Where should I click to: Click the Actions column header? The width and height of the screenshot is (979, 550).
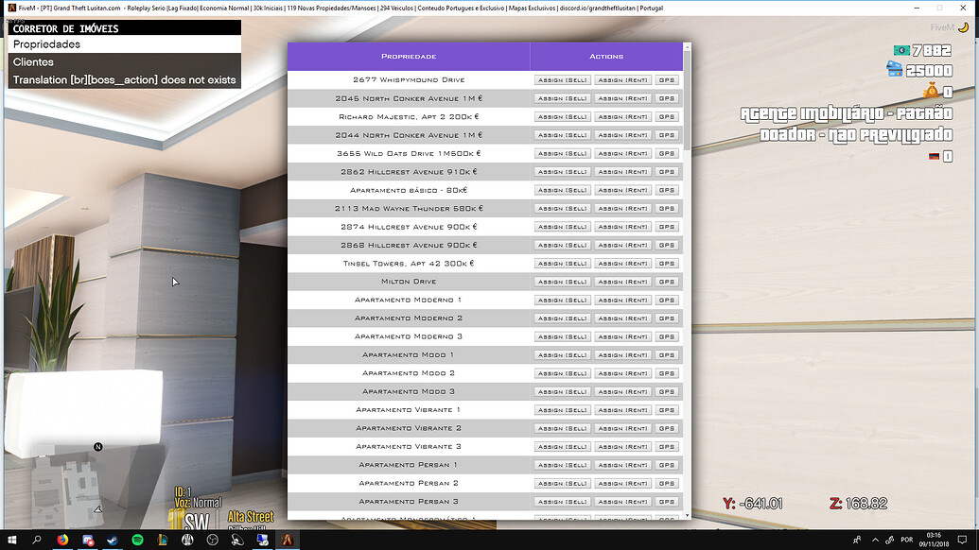pos(606,56)
